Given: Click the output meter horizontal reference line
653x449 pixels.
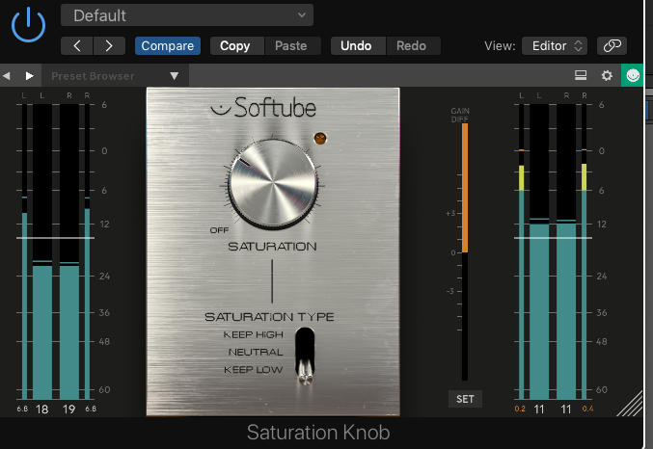Looking at the screenshot, I should (x=553, y=238).
